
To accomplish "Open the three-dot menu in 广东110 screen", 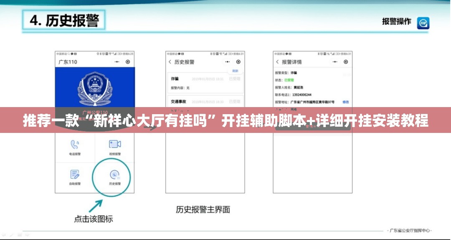I will point(117,62).
